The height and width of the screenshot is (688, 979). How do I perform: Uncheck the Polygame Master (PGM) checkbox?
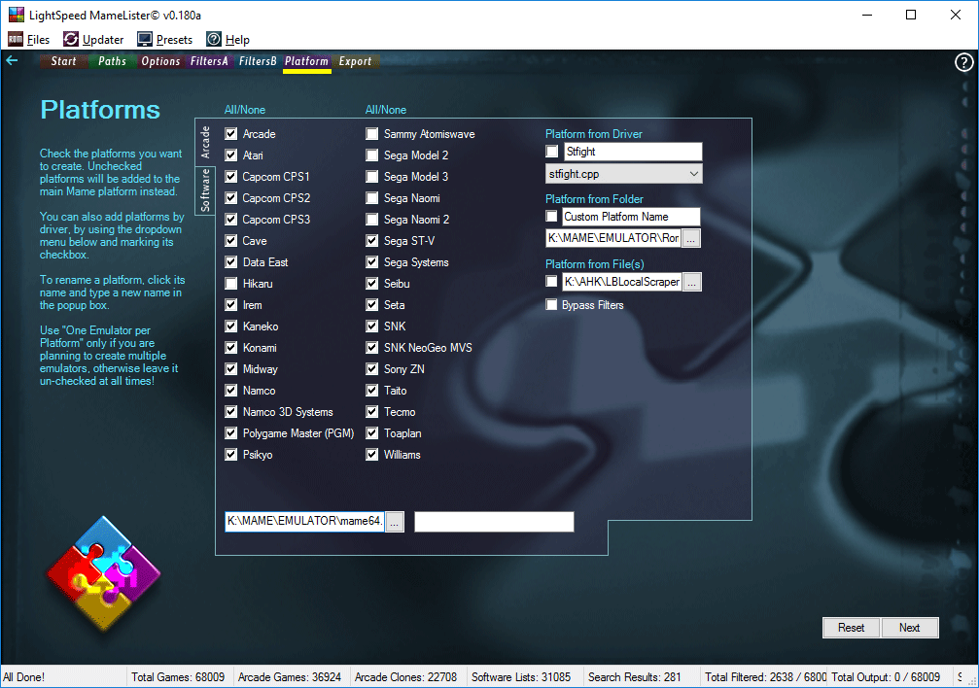tap(231, 433)
